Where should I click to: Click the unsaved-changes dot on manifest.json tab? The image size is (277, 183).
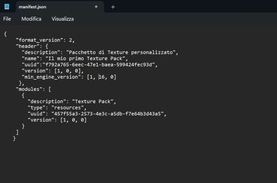96,7
